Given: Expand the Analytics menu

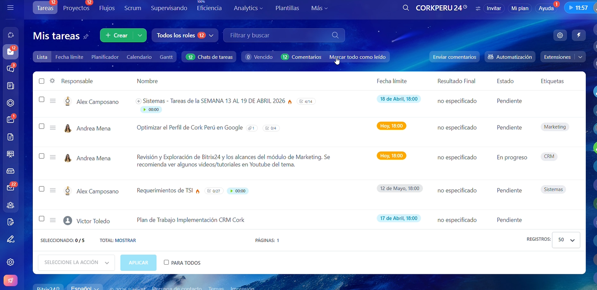Looking at the screenshot, I should 248,8.
